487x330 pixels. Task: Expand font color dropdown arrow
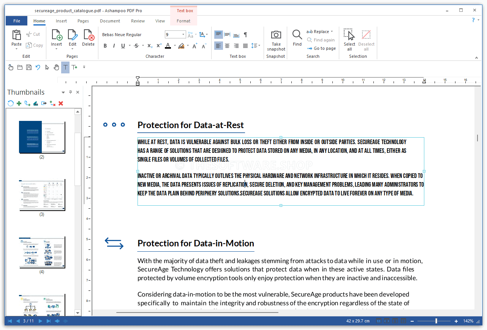pyautogui.click(x=175, y=46)
